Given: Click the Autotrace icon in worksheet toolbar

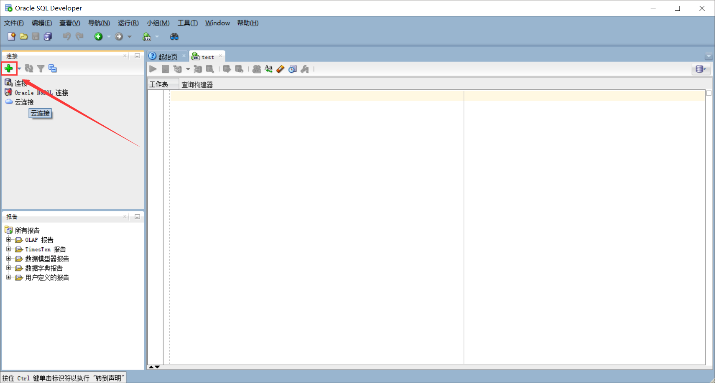Looking at the screenshot, I should (x=198, y=69).
